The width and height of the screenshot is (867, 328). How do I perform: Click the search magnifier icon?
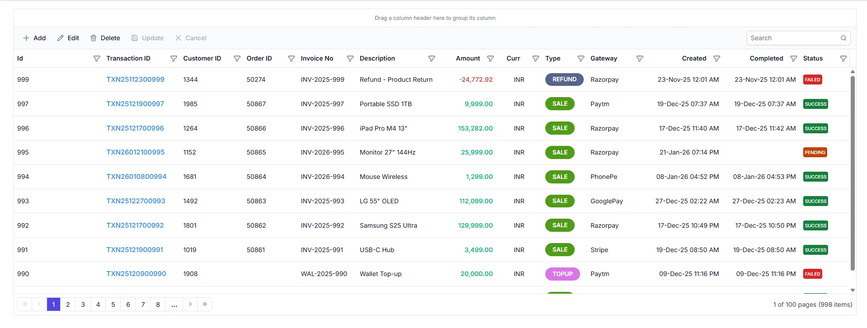pos(843,38)
